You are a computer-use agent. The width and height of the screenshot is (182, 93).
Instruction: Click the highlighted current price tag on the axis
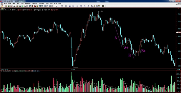pyautogui.click(x=179, y=32)
